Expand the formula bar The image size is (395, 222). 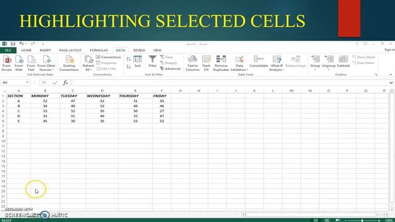[391, 83]
